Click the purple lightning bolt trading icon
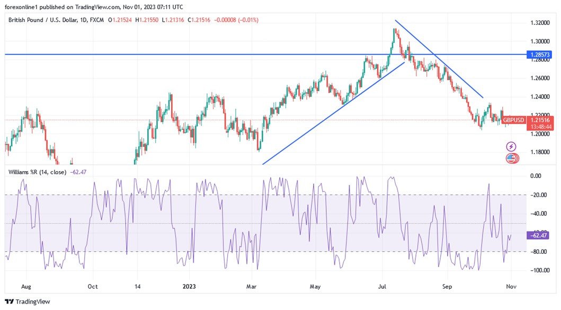This screenshot has height=310, width=561. (x=511, y=146)
